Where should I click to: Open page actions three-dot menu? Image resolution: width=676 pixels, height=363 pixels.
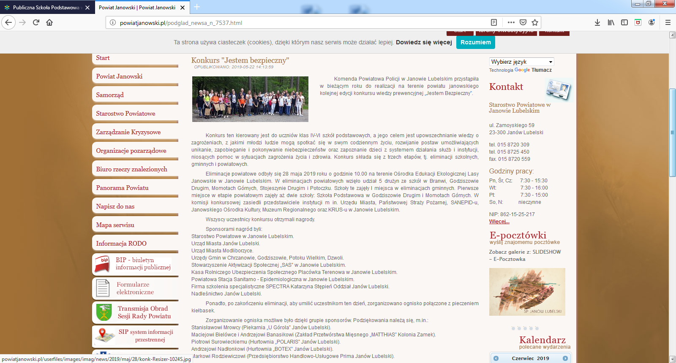point(511,22)
